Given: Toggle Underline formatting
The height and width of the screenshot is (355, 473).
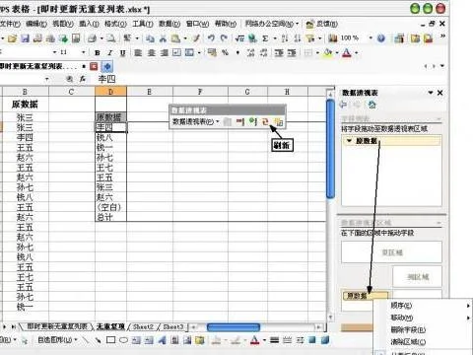Looking at the screenshot, I should (122, 52).
